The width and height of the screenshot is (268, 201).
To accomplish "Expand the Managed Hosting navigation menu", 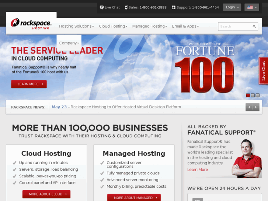I will [x=150, y=26].
